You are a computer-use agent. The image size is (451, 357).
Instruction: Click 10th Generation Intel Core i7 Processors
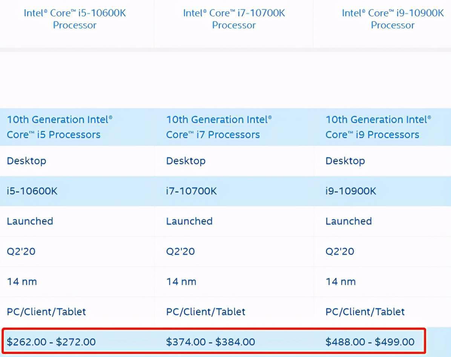coord(219,127)
